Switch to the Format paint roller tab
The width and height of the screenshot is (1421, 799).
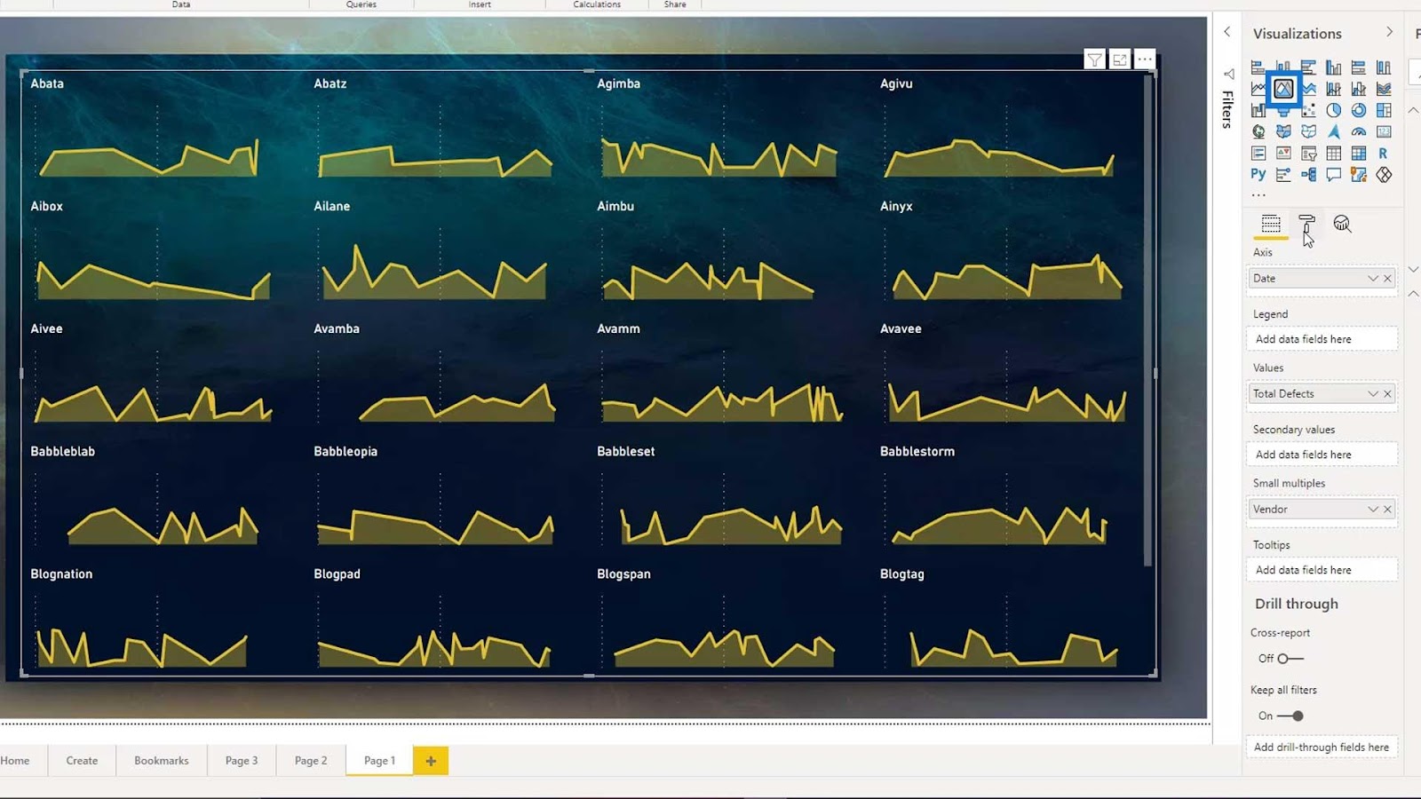point(1306,224)
